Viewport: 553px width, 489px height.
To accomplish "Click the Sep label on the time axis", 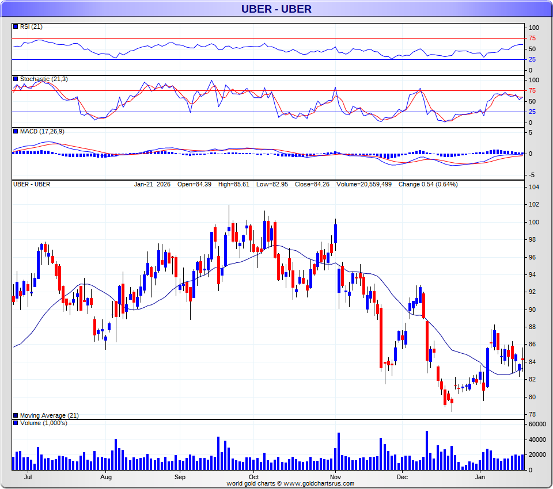I will [x=180, y=477].
